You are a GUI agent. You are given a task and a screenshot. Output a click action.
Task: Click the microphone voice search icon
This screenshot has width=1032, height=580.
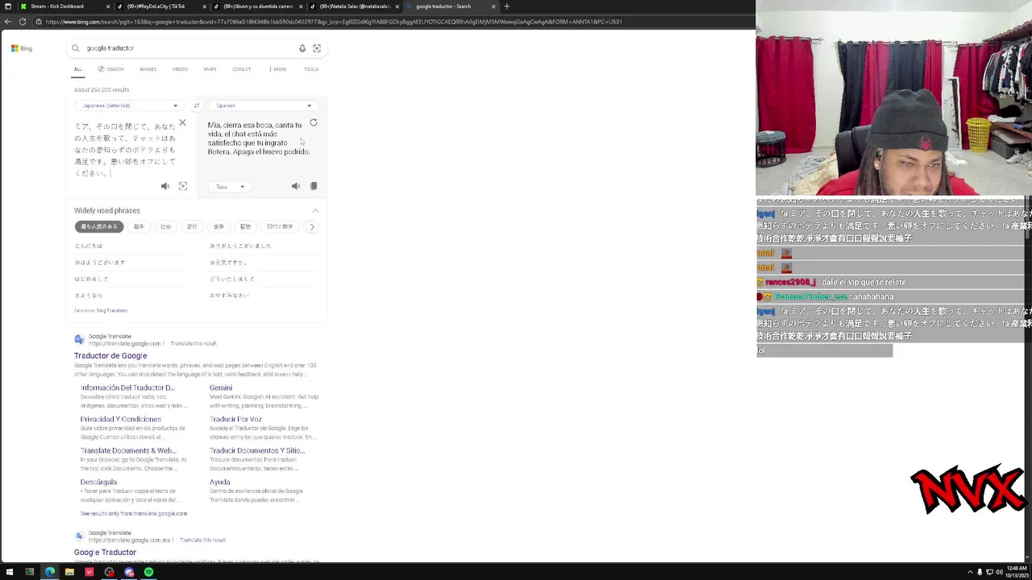[302, 48]
